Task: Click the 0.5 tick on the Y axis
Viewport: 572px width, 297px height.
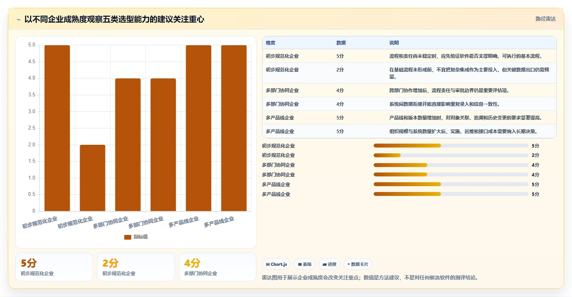Action: 31,194
